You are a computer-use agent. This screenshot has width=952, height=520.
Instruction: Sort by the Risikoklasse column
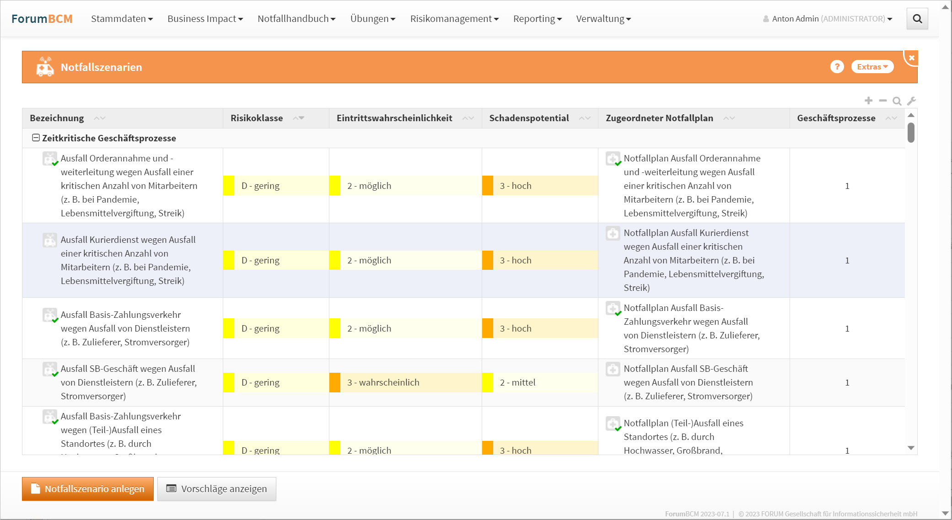click(299, 118)
